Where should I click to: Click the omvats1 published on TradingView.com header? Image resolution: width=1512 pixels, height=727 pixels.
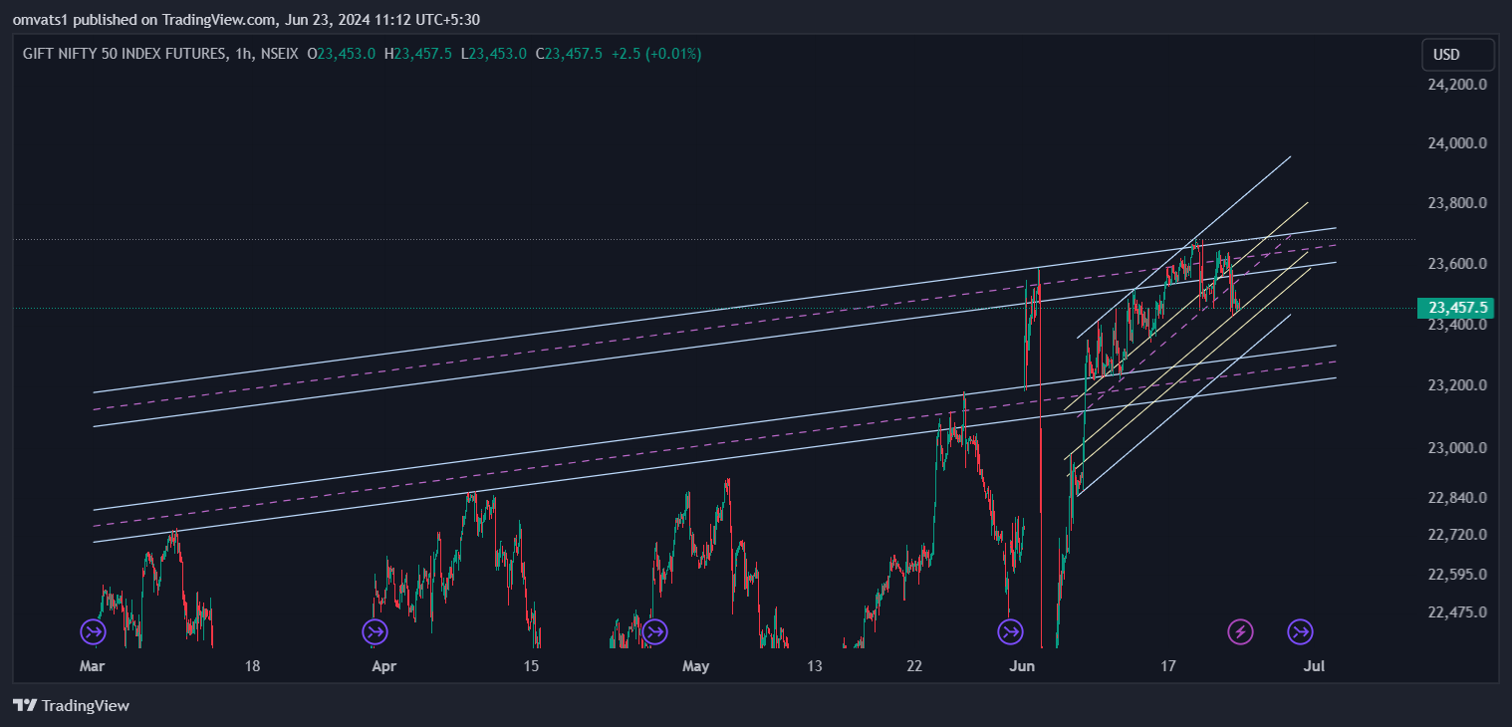[246, 19]
